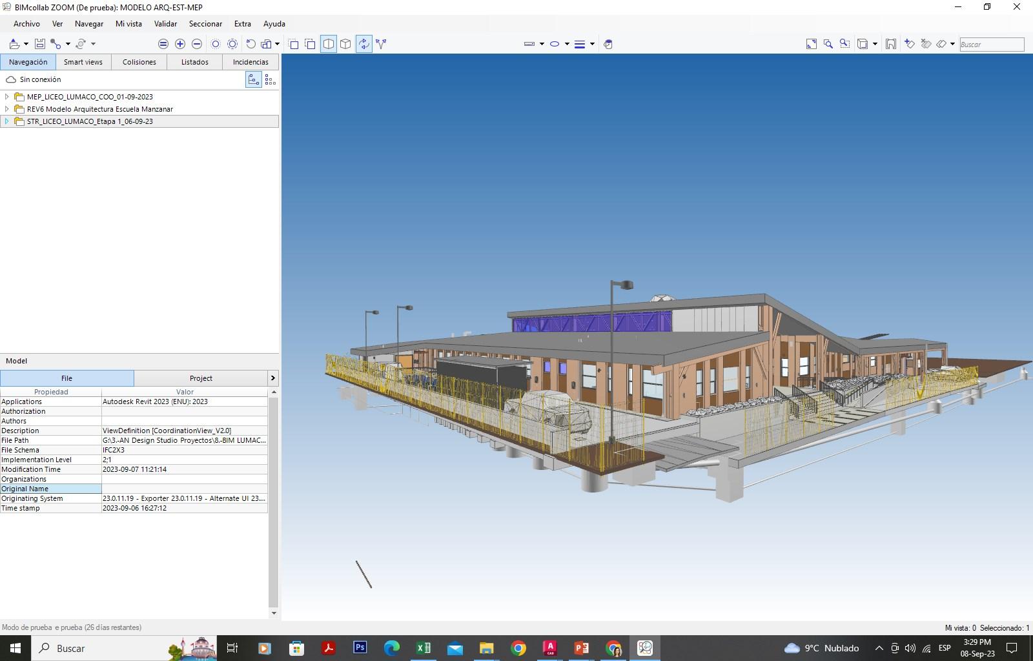Switch to the Smart views tab
This screenshot has width=1033, height=661.
coord(83,62)
